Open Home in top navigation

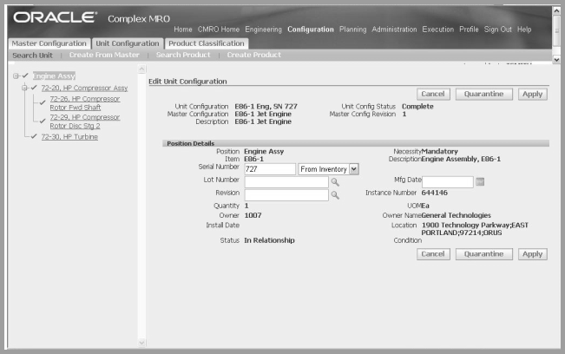pyautogui.click(x=183, y=29)
